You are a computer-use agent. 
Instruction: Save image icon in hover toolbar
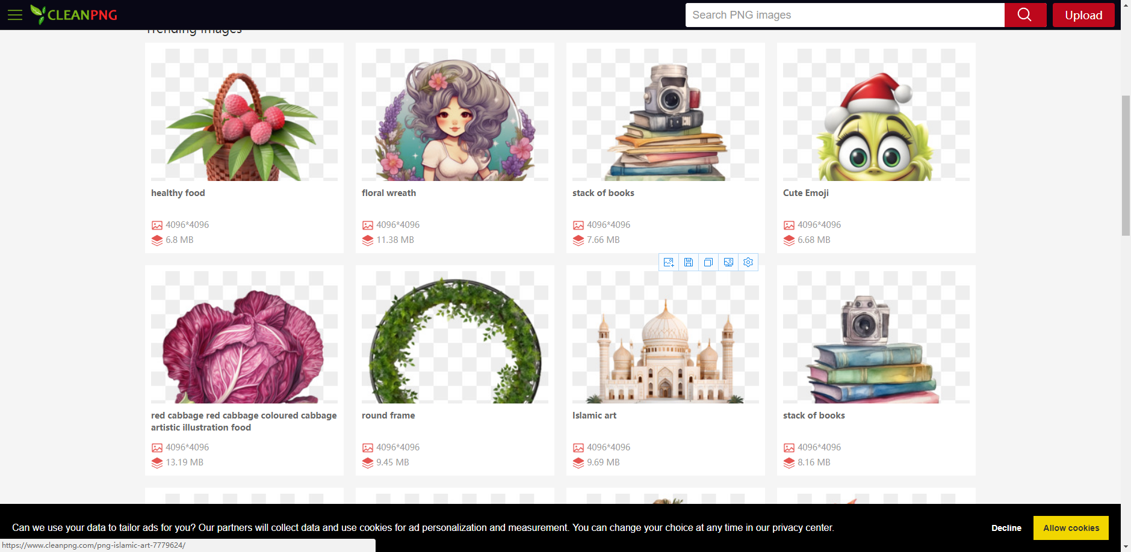point(689,262)
